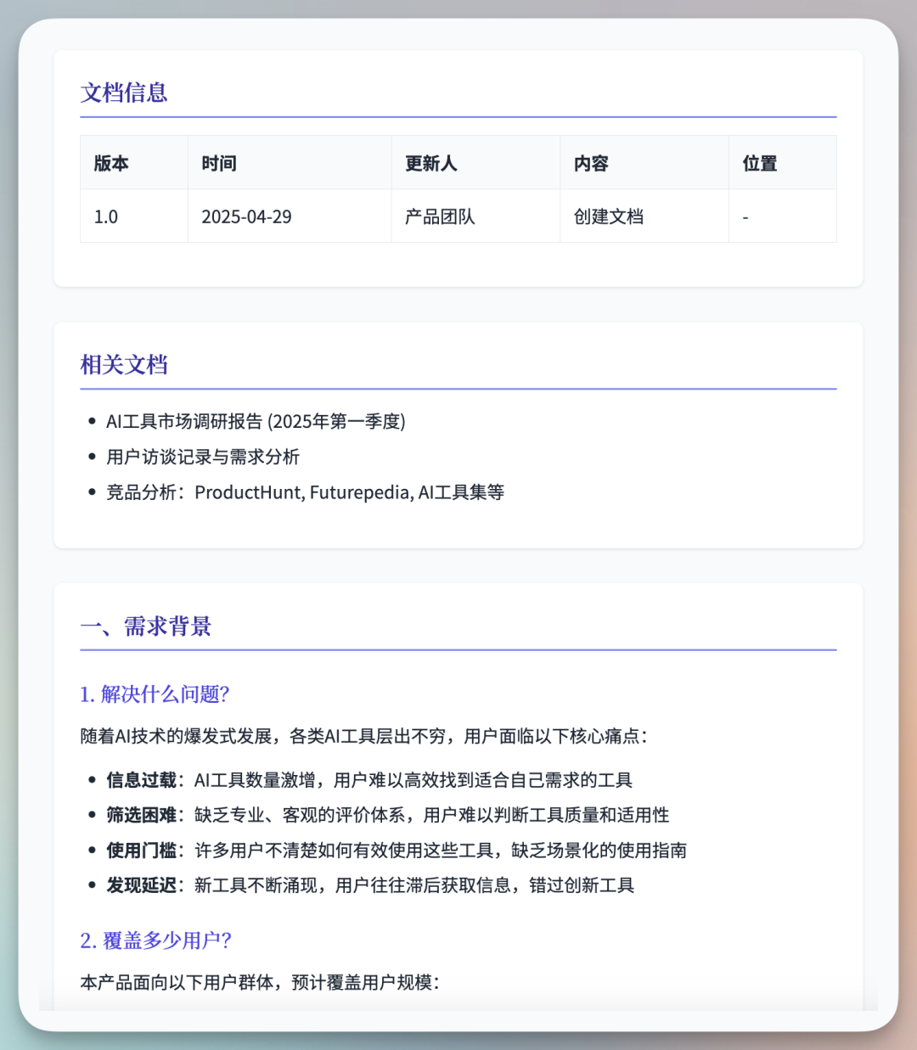
Task: Select the date cell 2025-04-29
Action: click(x=246, y=216)
